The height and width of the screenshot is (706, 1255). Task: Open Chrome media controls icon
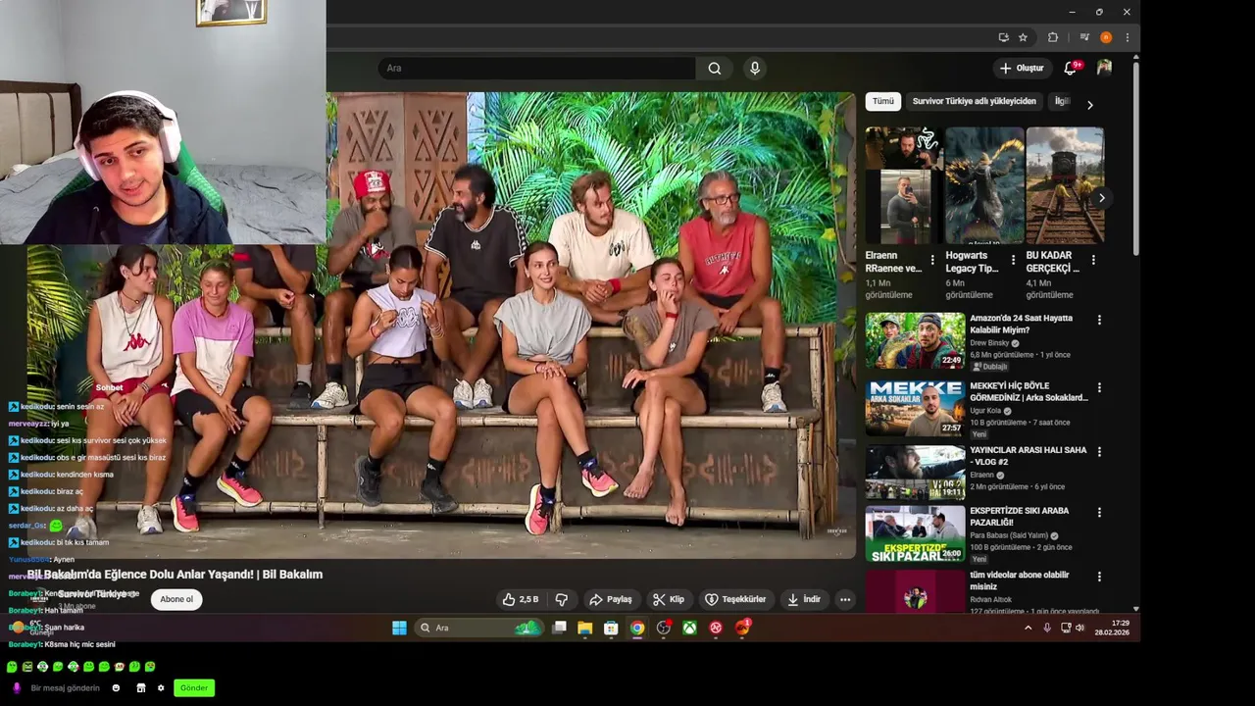[1084, 37]
